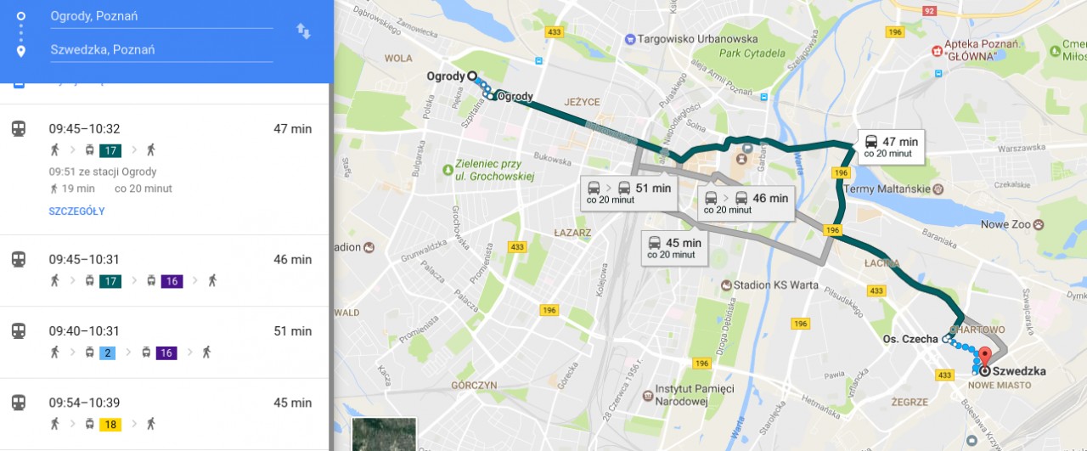The width and height of the screenshot is (1087, 451).
Task: Open the satellite view thumbnail
Action: 384,434
